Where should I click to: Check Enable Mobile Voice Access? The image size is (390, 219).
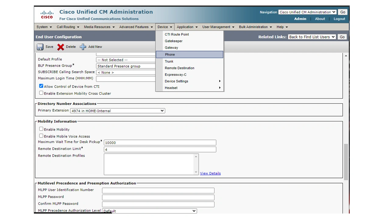[x=41, y=136]
